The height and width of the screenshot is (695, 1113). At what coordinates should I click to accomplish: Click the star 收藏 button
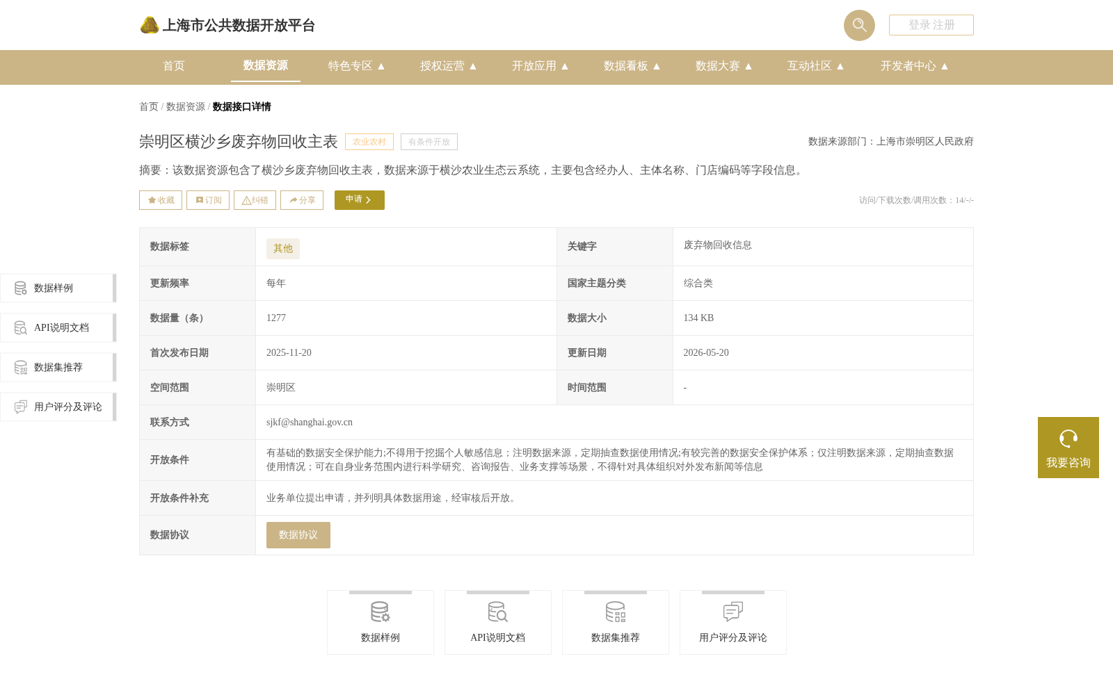point(161,200)
